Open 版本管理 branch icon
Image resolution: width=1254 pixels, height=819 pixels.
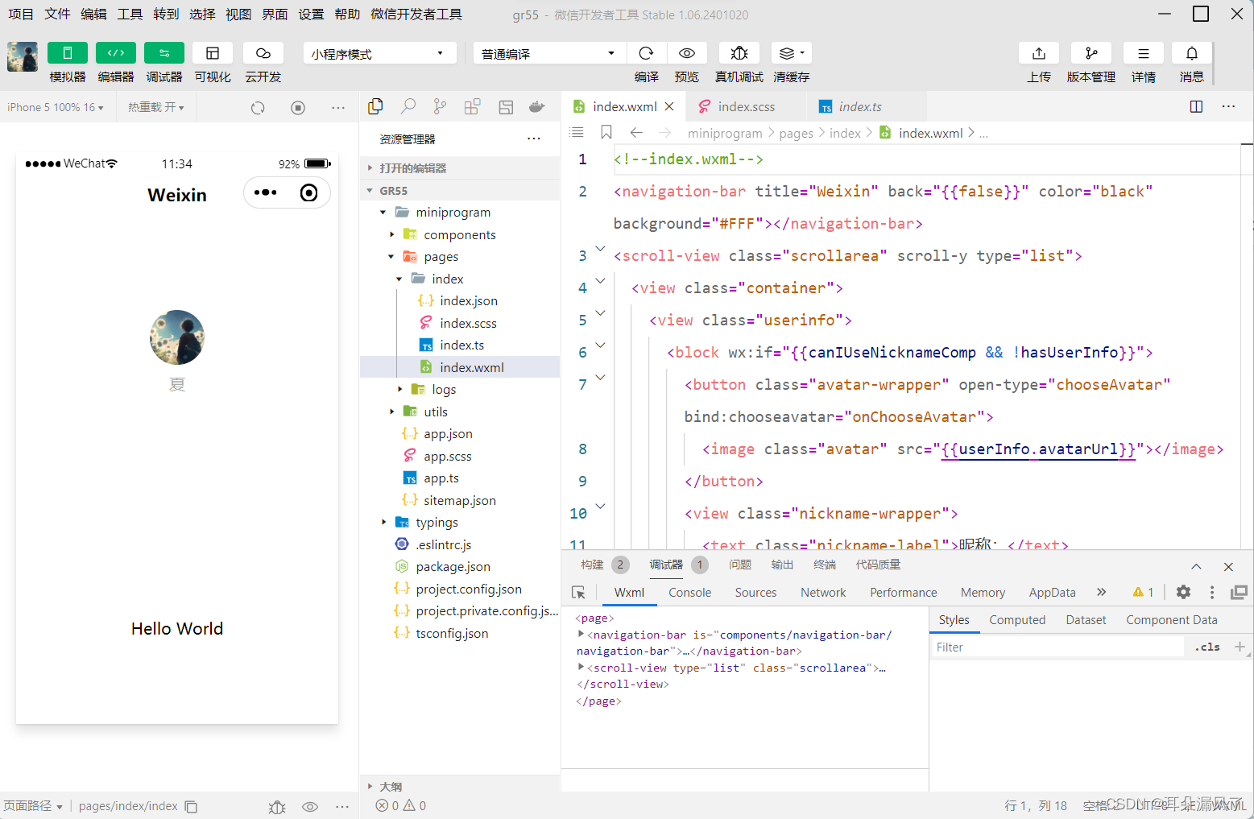click(x=1091, y=53)
